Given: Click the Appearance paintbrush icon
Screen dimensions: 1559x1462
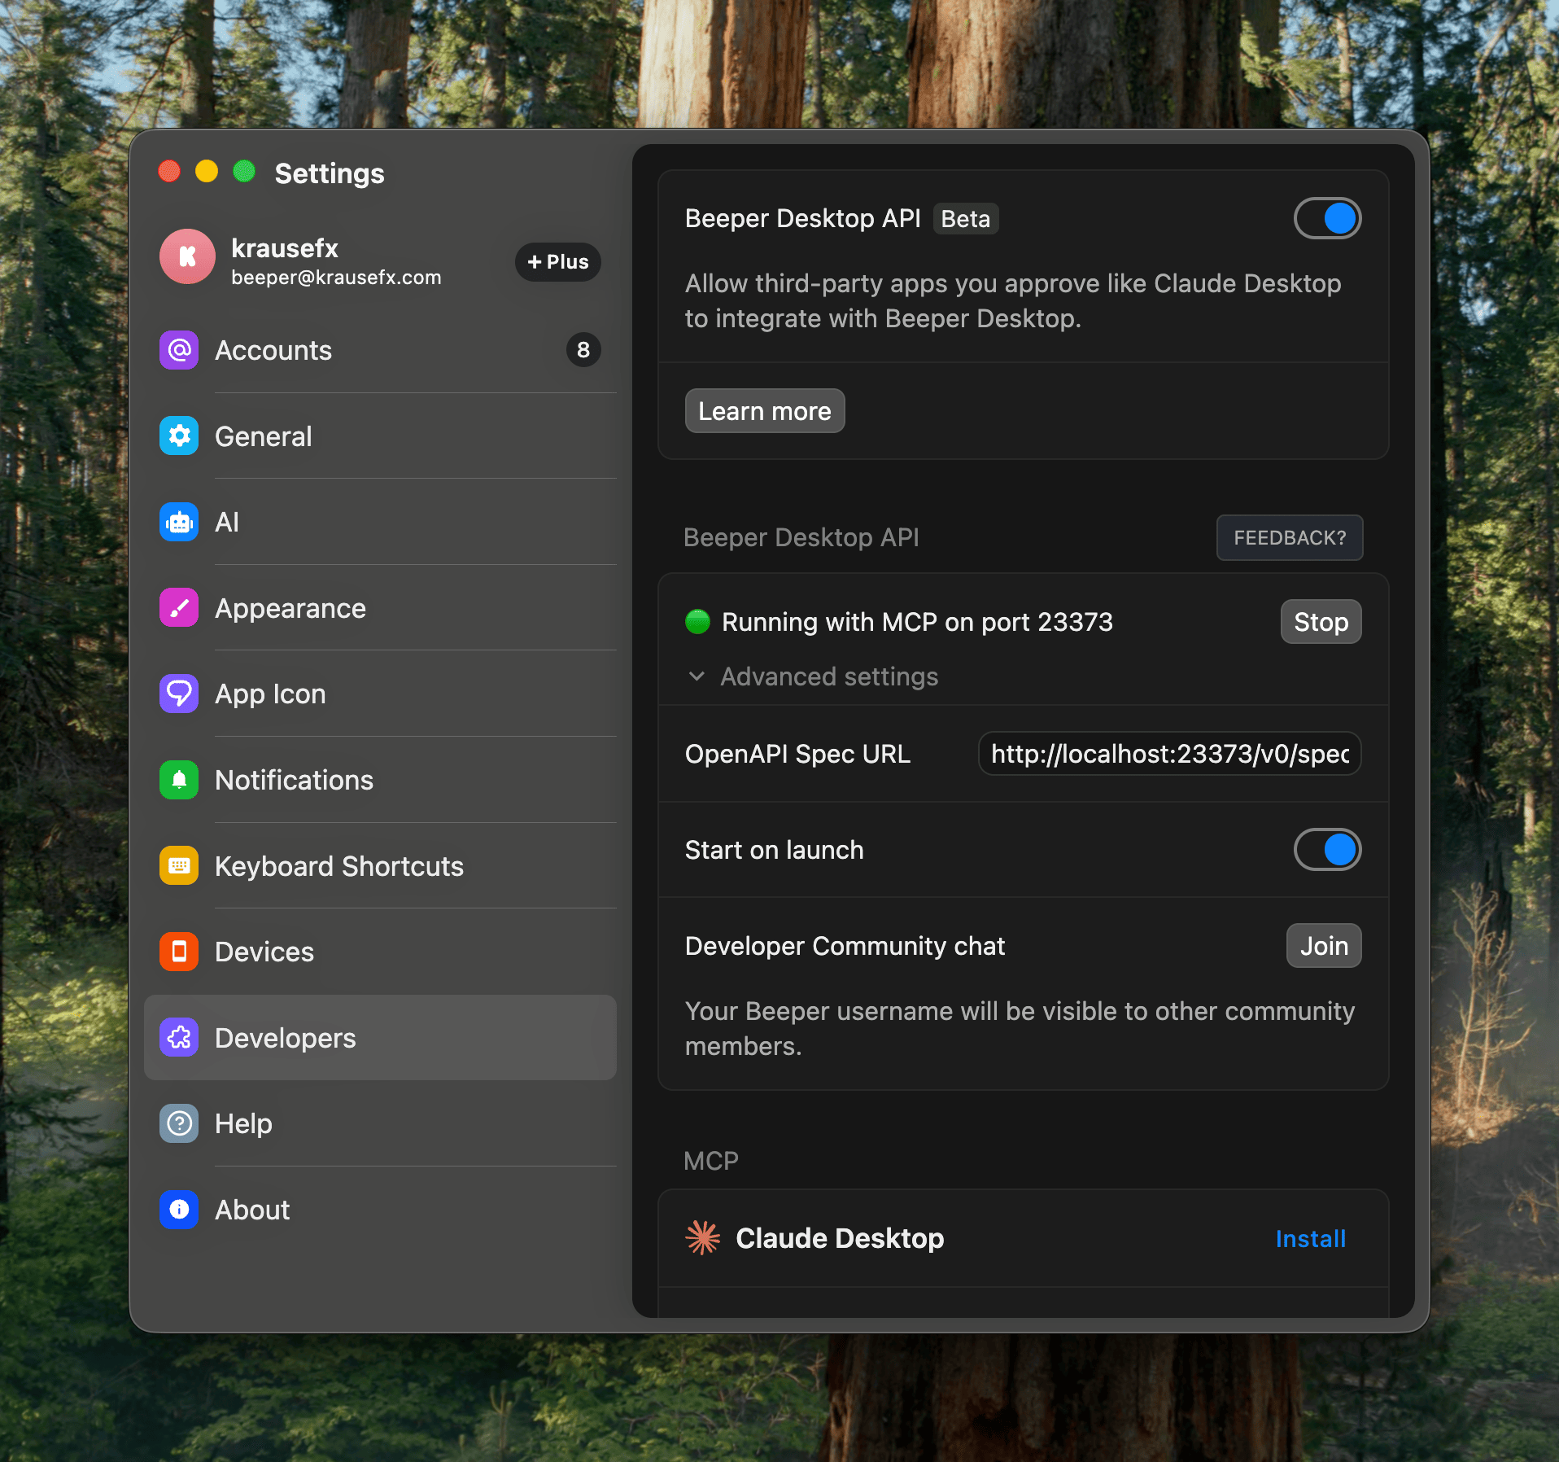Looking at the screenshot, I should (x=179, y=608).
